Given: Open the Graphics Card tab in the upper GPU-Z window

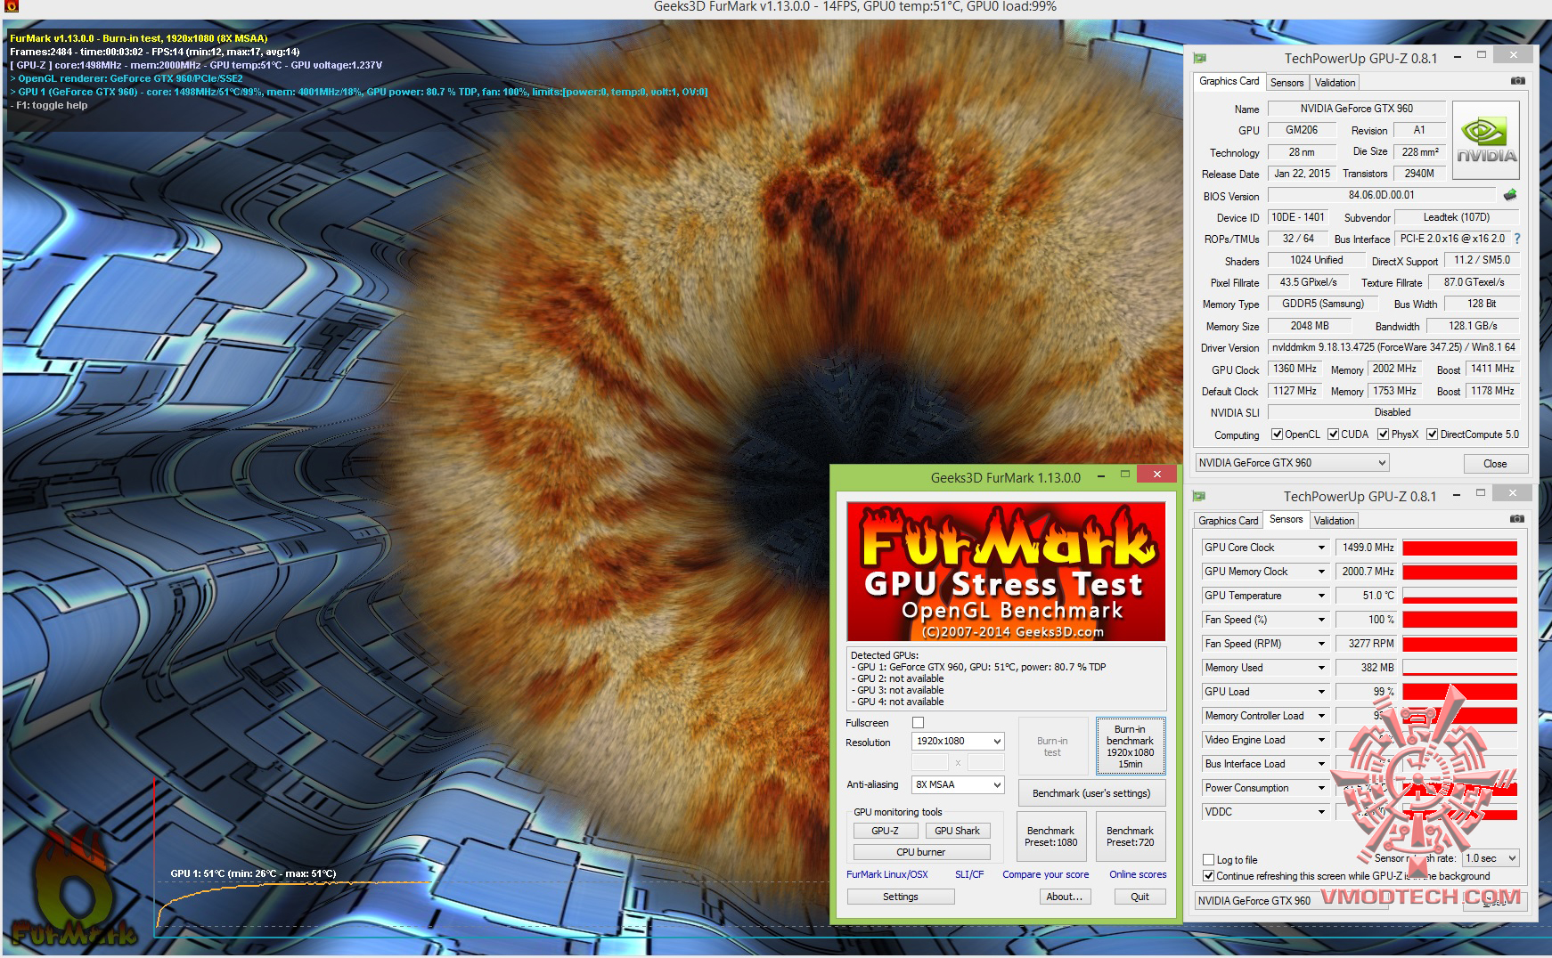Looking at the screenshot, I should [1229, 81].
